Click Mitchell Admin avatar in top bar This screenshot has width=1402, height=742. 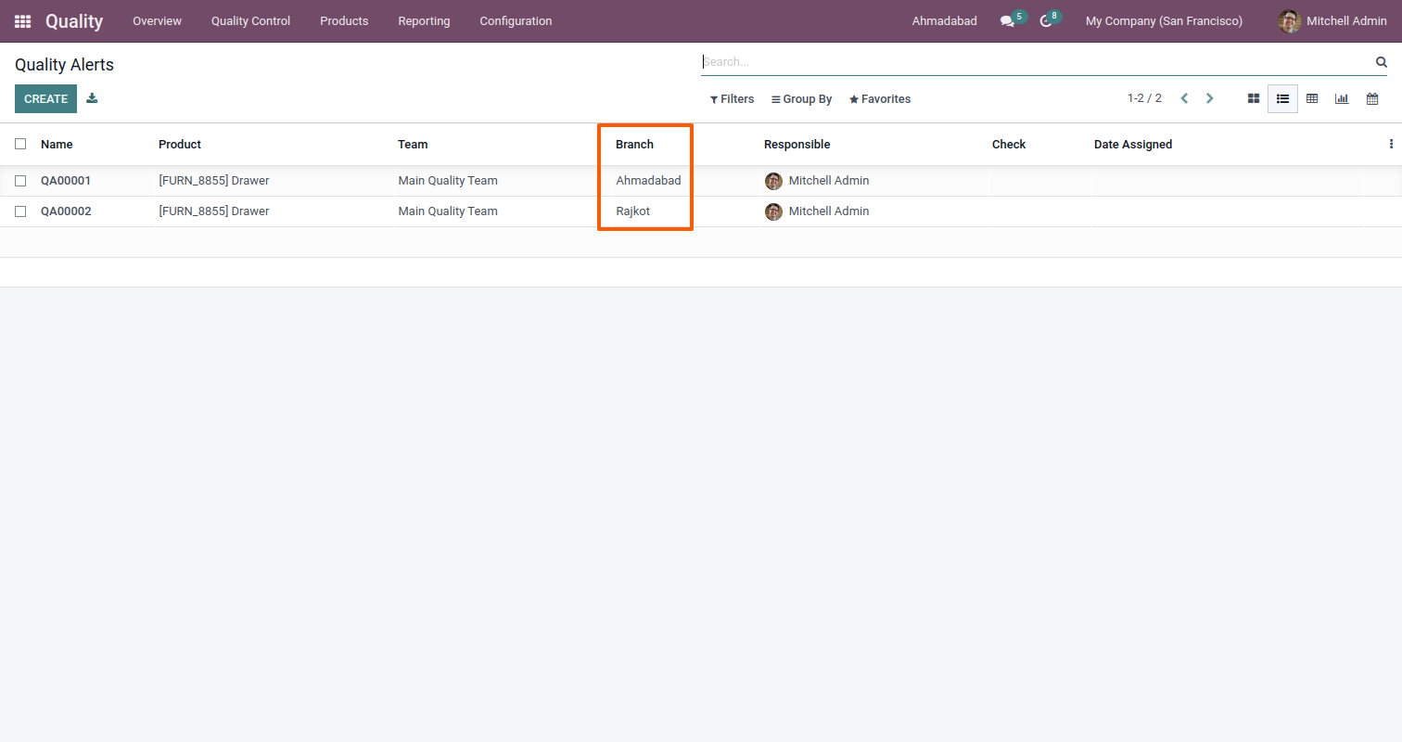pyautogui.click(x=1289, y=21)
